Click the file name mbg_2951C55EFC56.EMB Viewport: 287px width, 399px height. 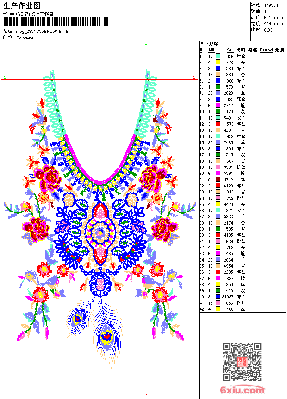tap(42, 32)
